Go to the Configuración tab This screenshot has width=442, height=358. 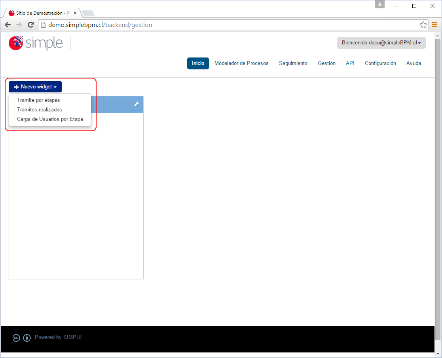(380, 63)
